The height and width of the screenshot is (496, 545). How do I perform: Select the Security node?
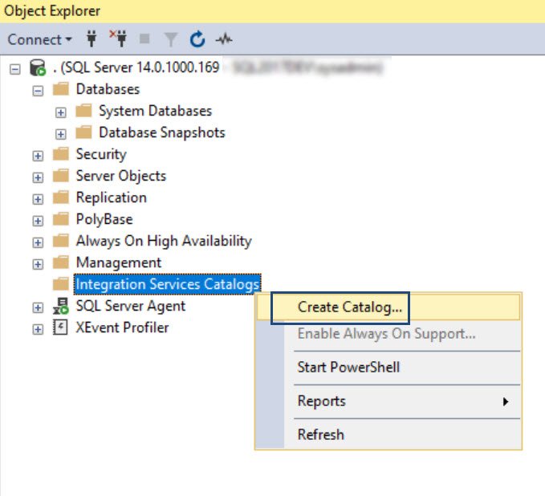pyautogui.click(x=101, y=154)
